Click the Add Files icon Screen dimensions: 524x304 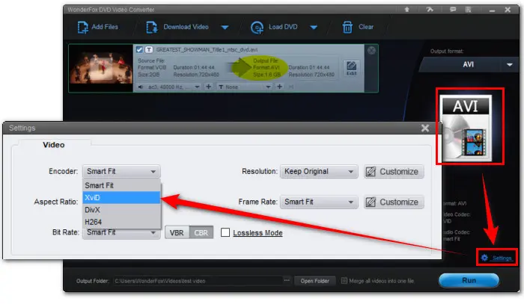click(x=82, y=27)
